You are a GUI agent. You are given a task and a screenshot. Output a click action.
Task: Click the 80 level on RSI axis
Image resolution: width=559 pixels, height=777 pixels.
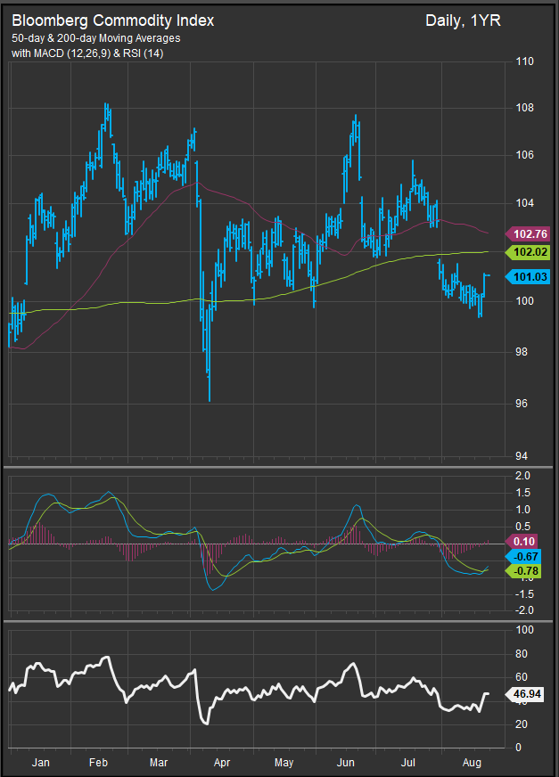click(x=523, y=654)
